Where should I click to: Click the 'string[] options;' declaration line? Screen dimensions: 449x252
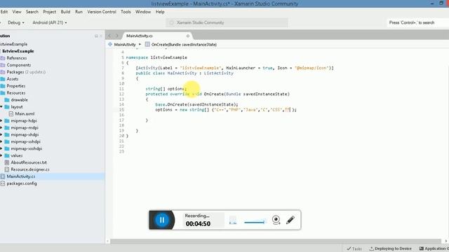tap(166, 89)
